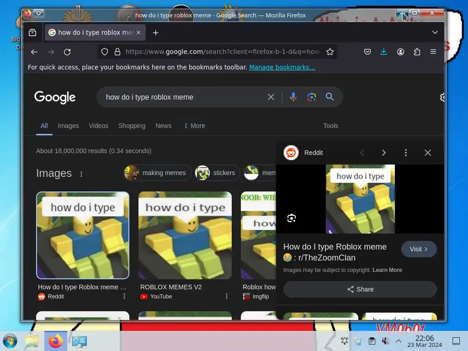Screen dimensions: 468x351
Task: Bookmark this page with the star
Action: click(x=330, y=52)
